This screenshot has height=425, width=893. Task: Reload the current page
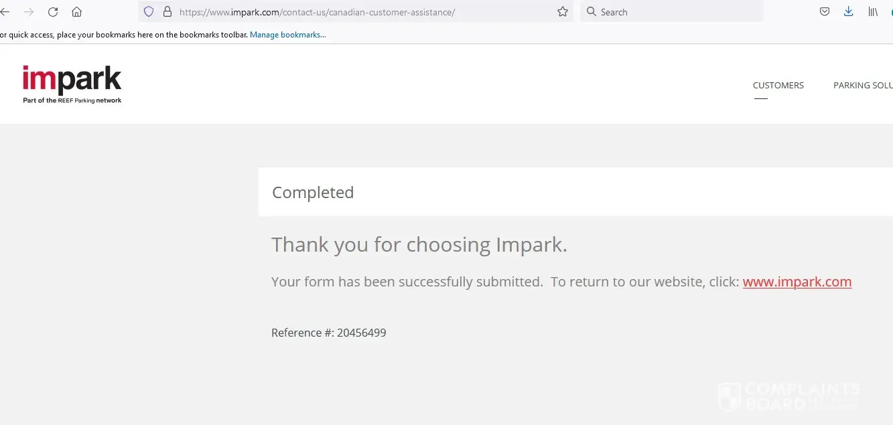(x=53, y=12)
